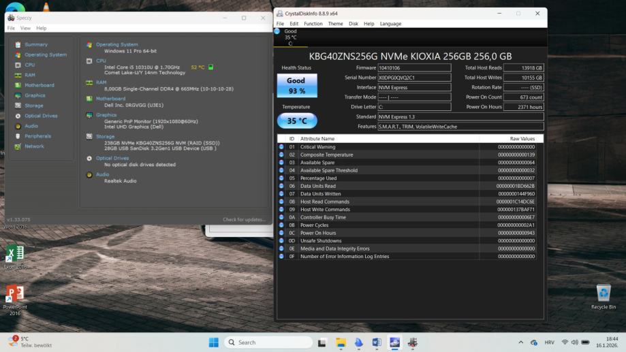Click the Power On Hours value 2371 hours

click(523, 107)
